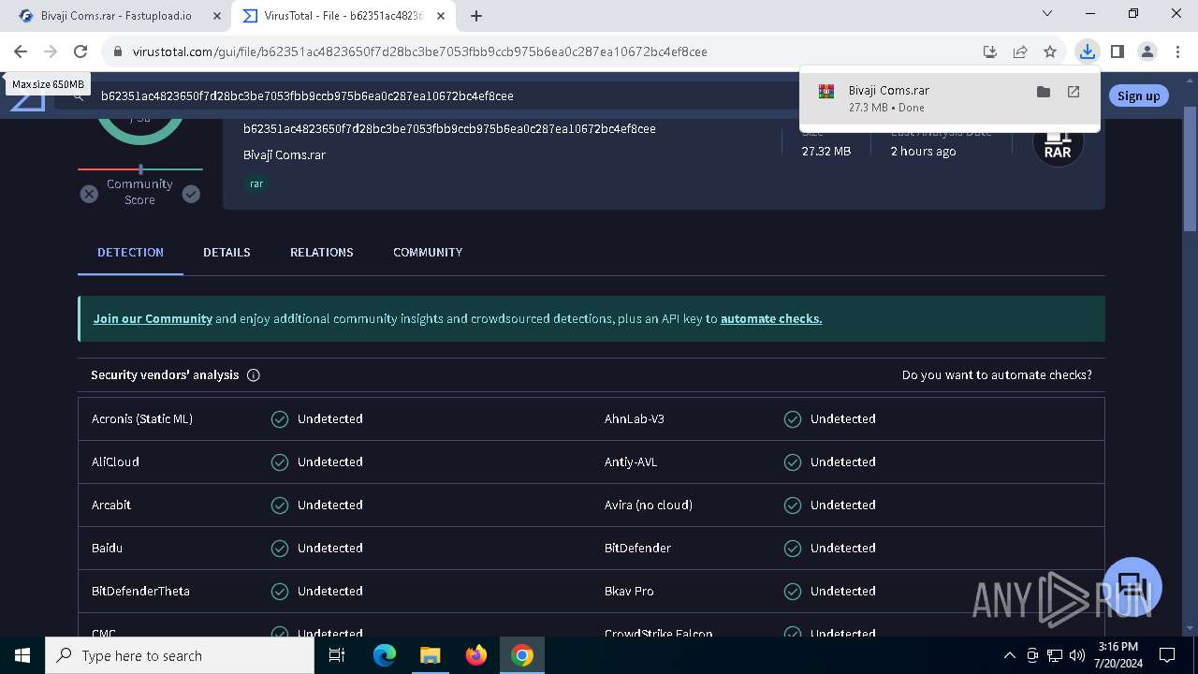The width and height of the screenshot is (1198, 674).
Task: Click the BitDefenderTheta vendor name
Action: click(x=140, y=591)
